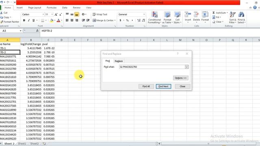Screen dimensions: 260x146
Task: Decrease font size with Shrink Font
Action: [x=61, y=15]
